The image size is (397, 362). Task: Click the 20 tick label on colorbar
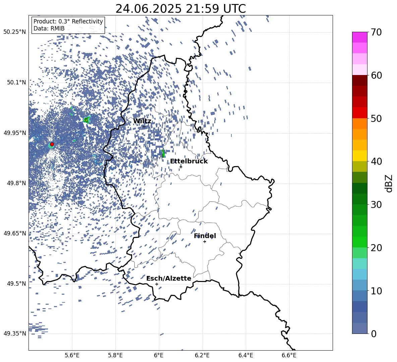click(x=376, y=248)
